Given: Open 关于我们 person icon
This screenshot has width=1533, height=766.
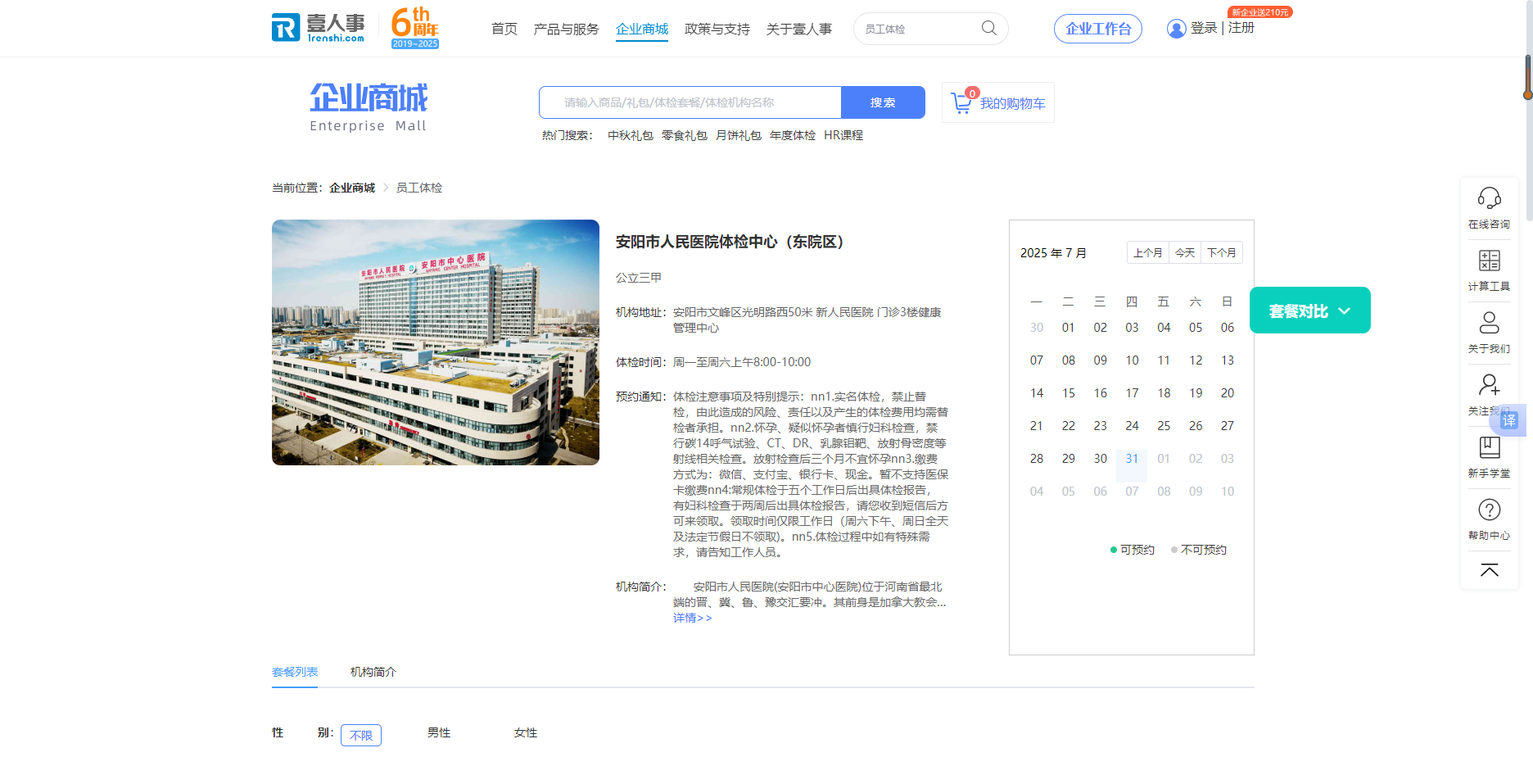Looking at the screenshot, I should [x=1489, y=323].
